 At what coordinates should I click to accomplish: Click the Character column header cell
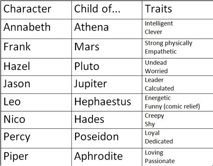tap(36, 10)
